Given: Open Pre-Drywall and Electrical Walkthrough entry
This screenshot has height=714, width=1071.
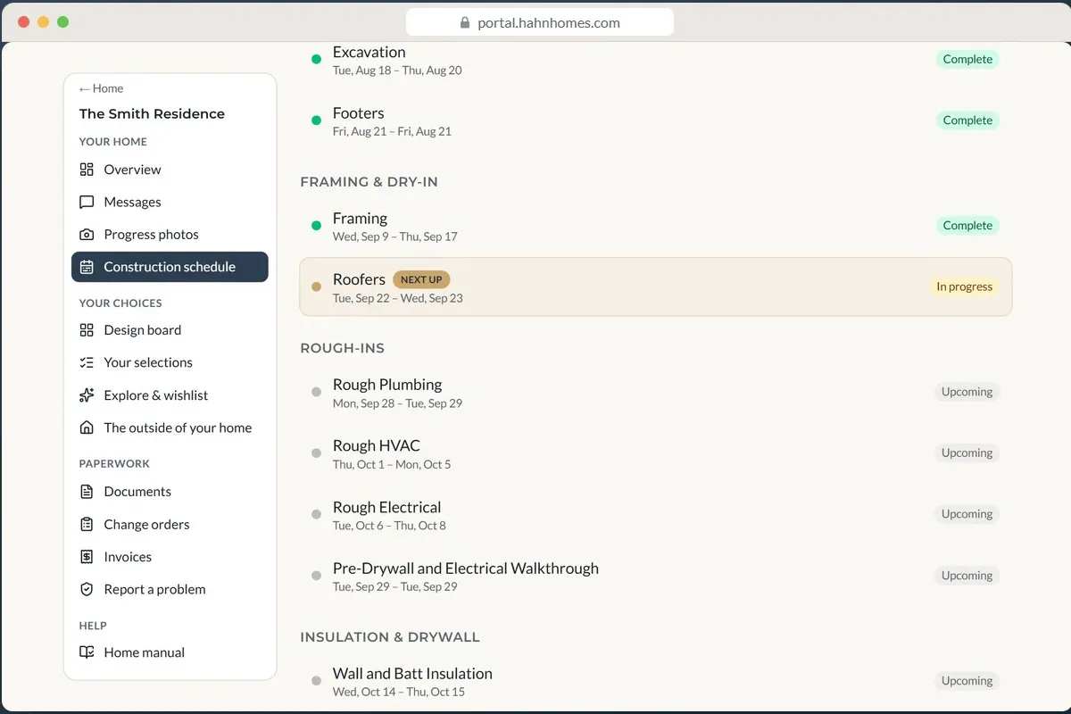Looking at the screenshot, I should coord(655,576).
